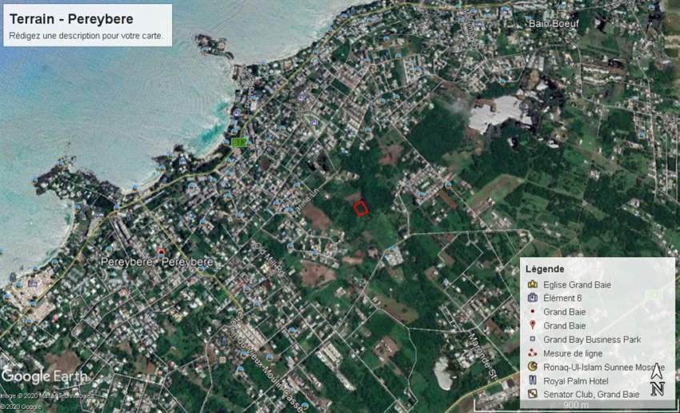Click the Senator Club legend icon
This screenshot has height=413, width=680.
pos(532,395)
